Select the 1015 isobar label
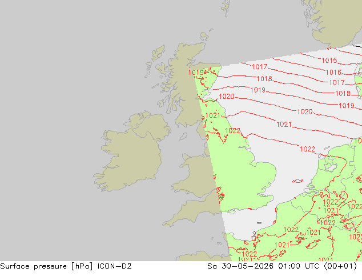 pos(329,61)
